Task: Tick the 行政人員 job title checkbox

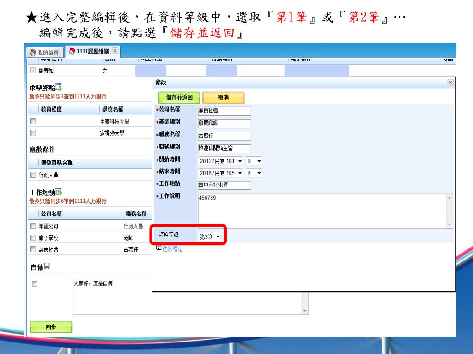Action: [33, 175]
